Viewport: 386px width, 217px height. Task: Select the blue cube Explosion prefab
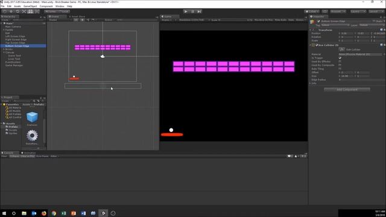32,117
